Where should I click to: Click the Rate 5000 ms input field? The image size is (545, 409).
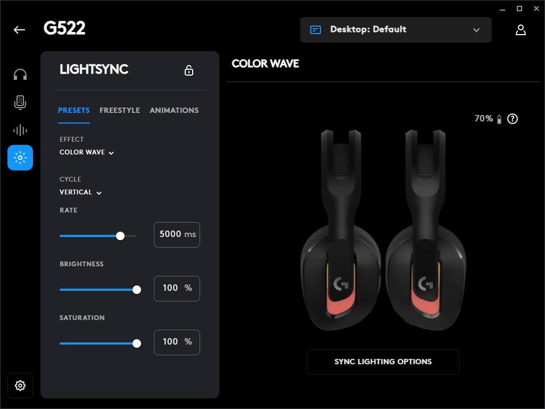tap(177, 235)
